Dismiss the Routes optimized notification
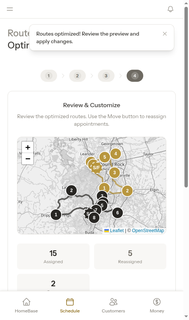Viewport: 189px width, 320px height. (165, 34)
